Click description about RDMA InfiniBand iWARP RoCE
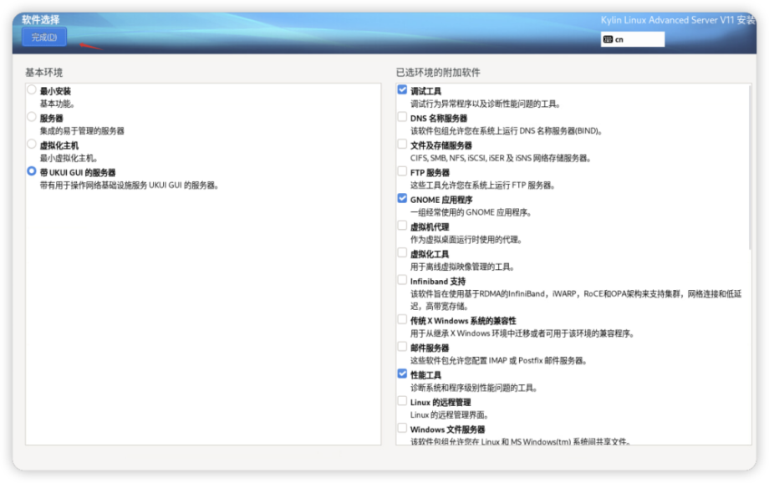 (576, 300)
